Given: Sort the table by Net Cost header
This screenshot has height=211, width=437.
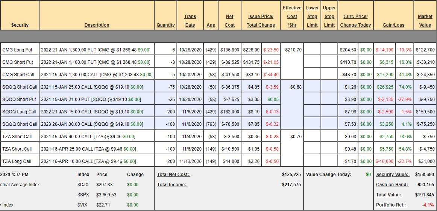Looking at the screenshot, I should [229, 21].
